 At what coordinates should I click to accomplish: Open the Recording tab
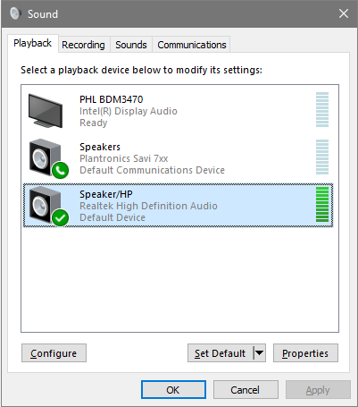coord(84,45)
